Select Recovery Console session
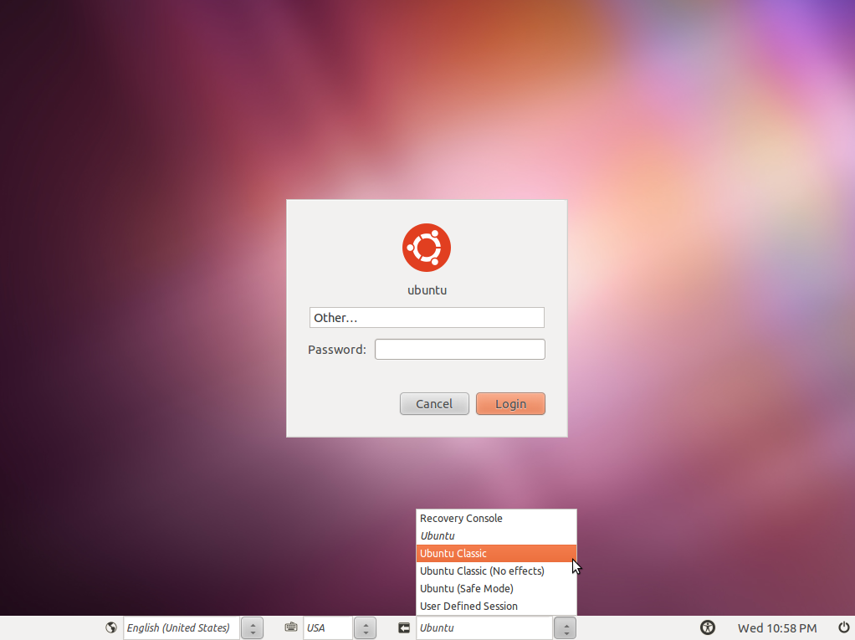The height and width of the screenshot is (640, 855). 496,519
